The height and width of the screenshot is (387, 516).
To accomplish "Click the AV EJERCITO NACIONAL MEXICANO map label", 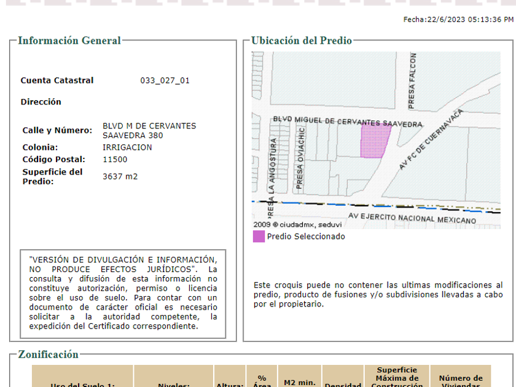I will [x=412, y=218].
